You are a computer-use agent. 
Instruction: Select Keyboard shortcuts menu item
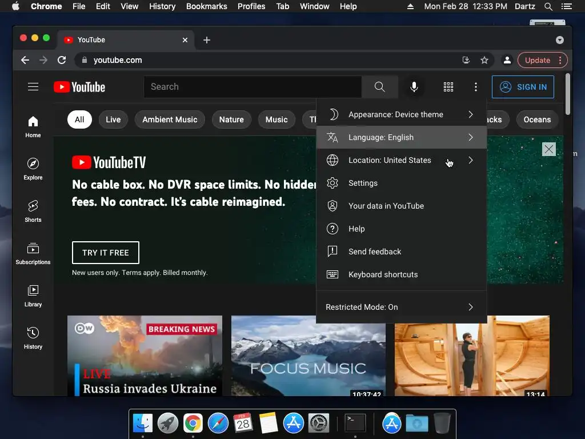402,274
